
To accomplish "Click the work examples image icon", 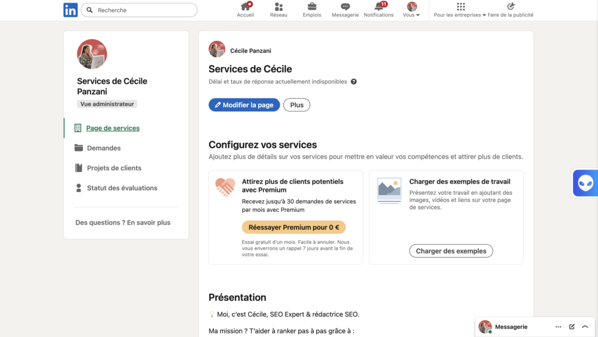I will coord(389,191).
